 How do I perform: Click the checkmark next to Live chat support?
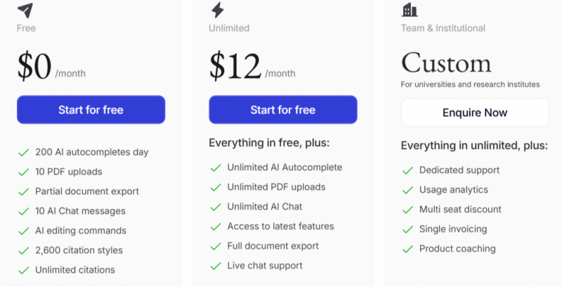[216, 266]
